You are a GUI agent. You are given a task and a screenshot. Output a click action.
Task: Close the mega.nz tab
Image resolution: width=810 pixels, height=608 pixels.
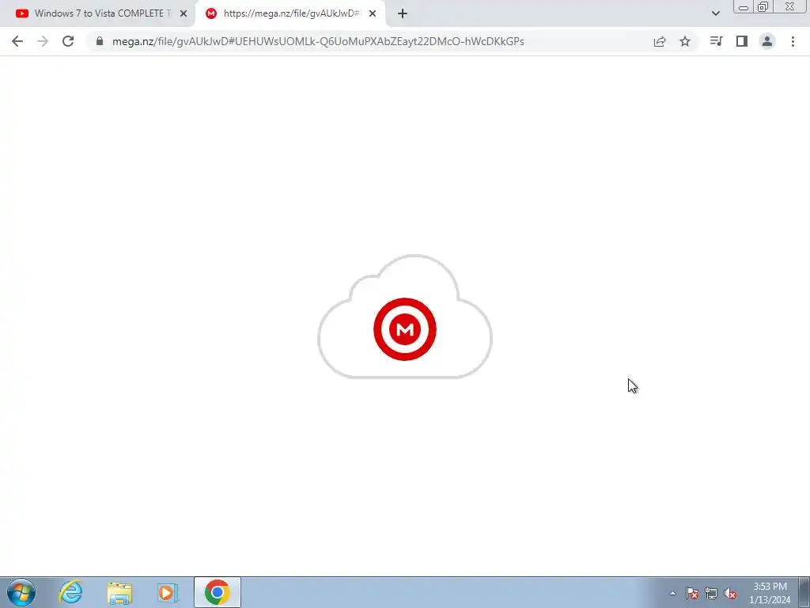click(x=373, y=13)
